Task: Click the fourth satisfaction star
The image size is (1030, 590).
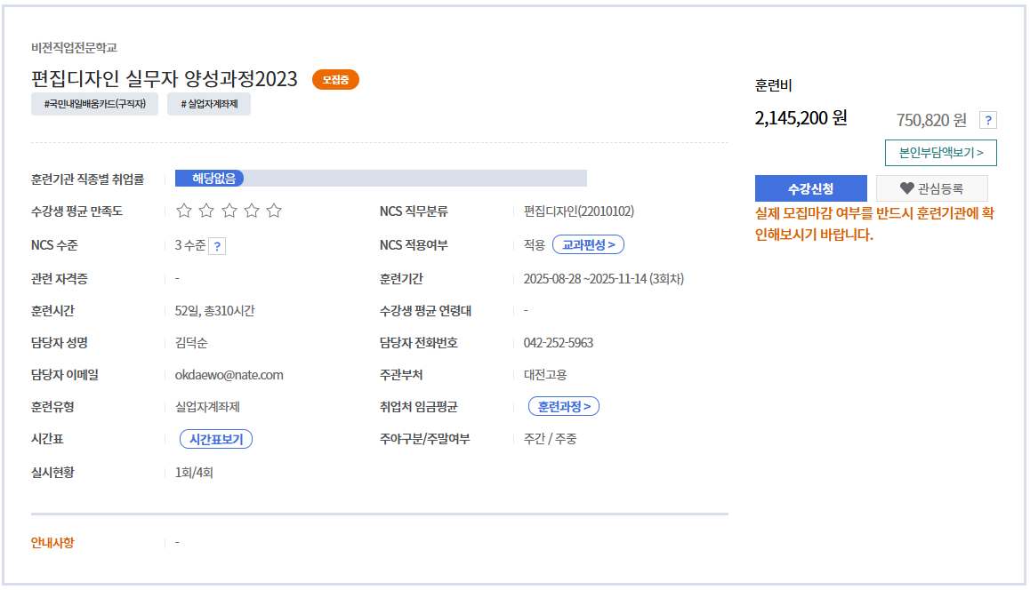Action: coord(252,211)
